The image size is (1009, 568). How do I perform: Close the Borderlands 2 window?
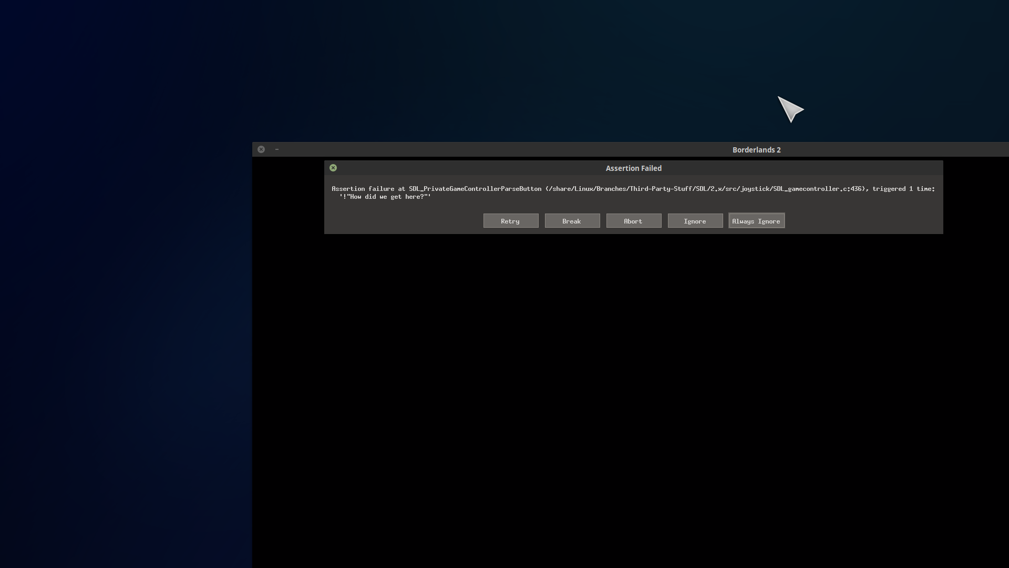tap(261, 149)
